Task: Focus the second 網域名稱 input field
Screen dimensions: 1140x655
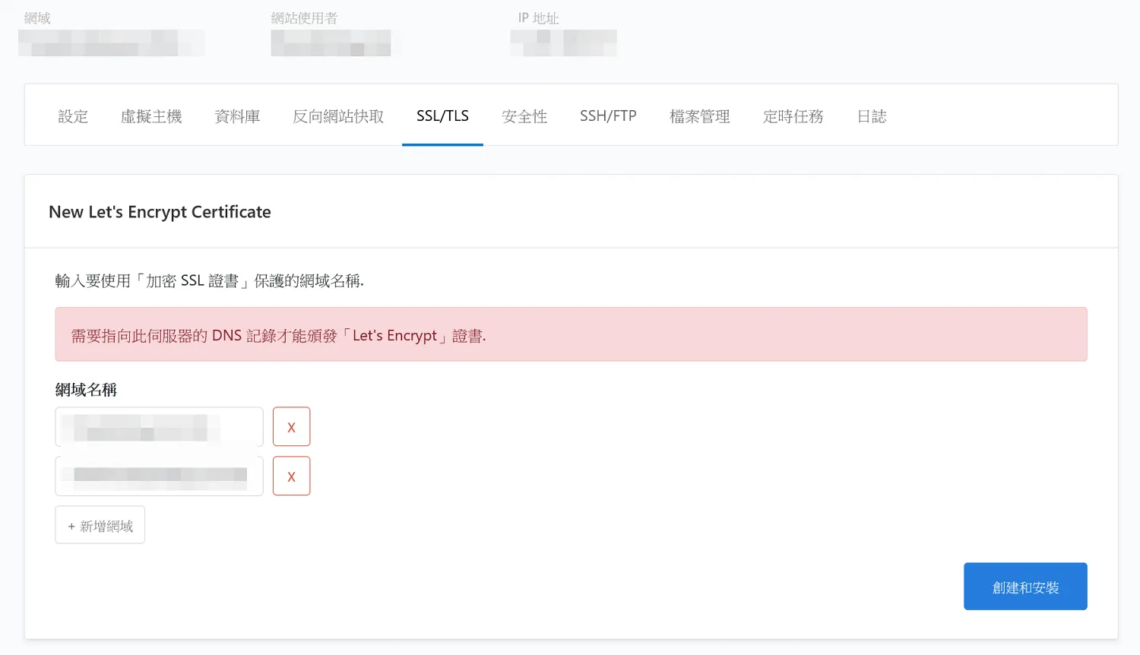Action: pos(159,476)
